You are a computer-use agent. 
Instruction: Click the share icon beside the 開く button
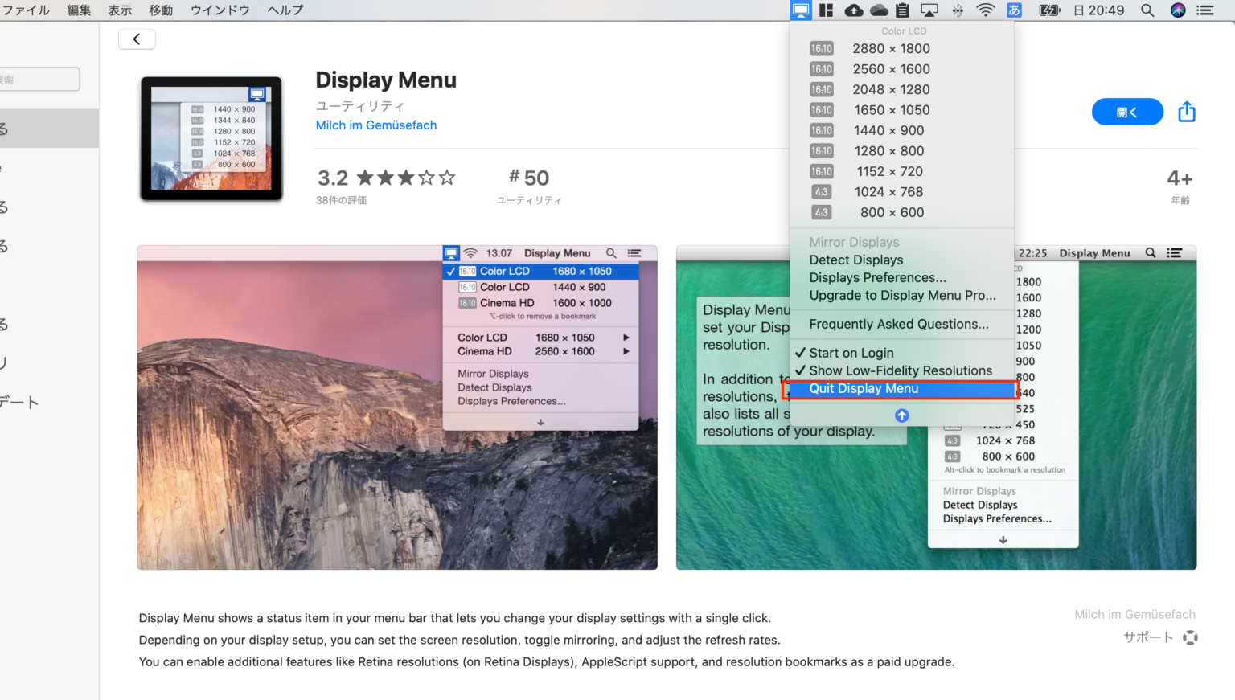(1187, 112)
